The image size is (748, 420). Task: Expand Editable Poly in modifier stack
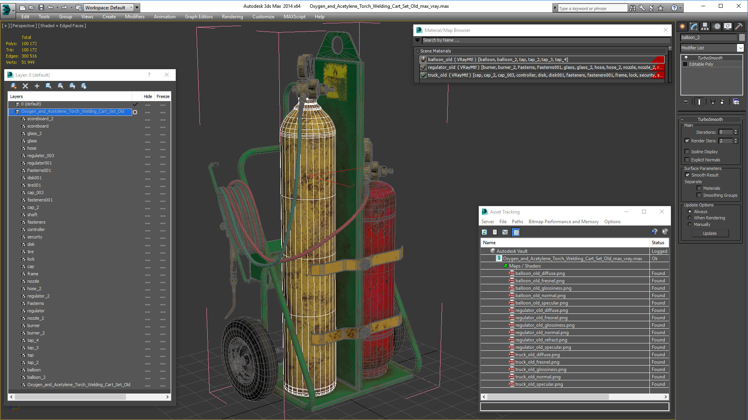coord(685,64)
